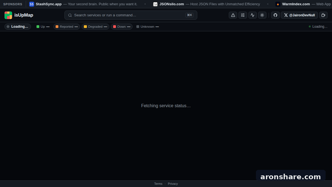
Task: Open the incident warning triangle icon
Action: coord(233,15)
